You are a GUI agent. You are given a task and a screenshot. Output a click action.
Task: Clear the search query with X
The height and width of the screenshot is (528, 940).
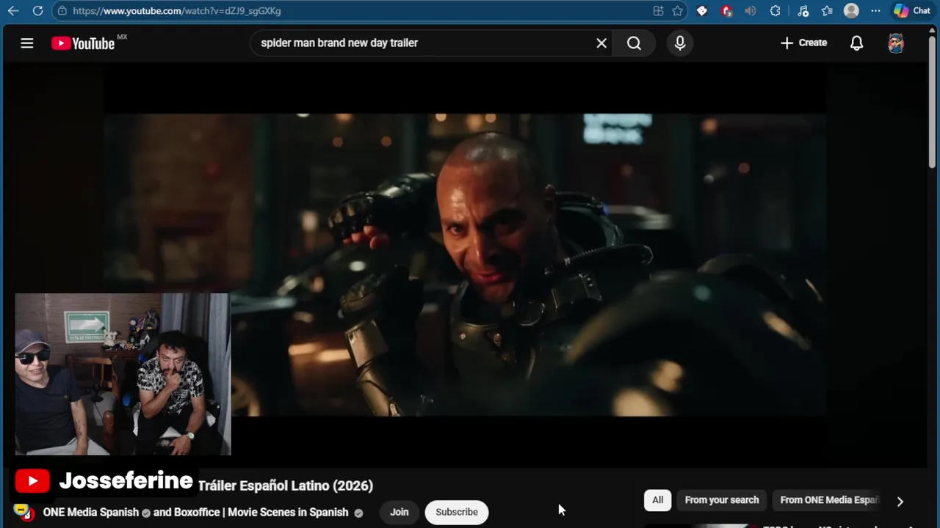601,43
